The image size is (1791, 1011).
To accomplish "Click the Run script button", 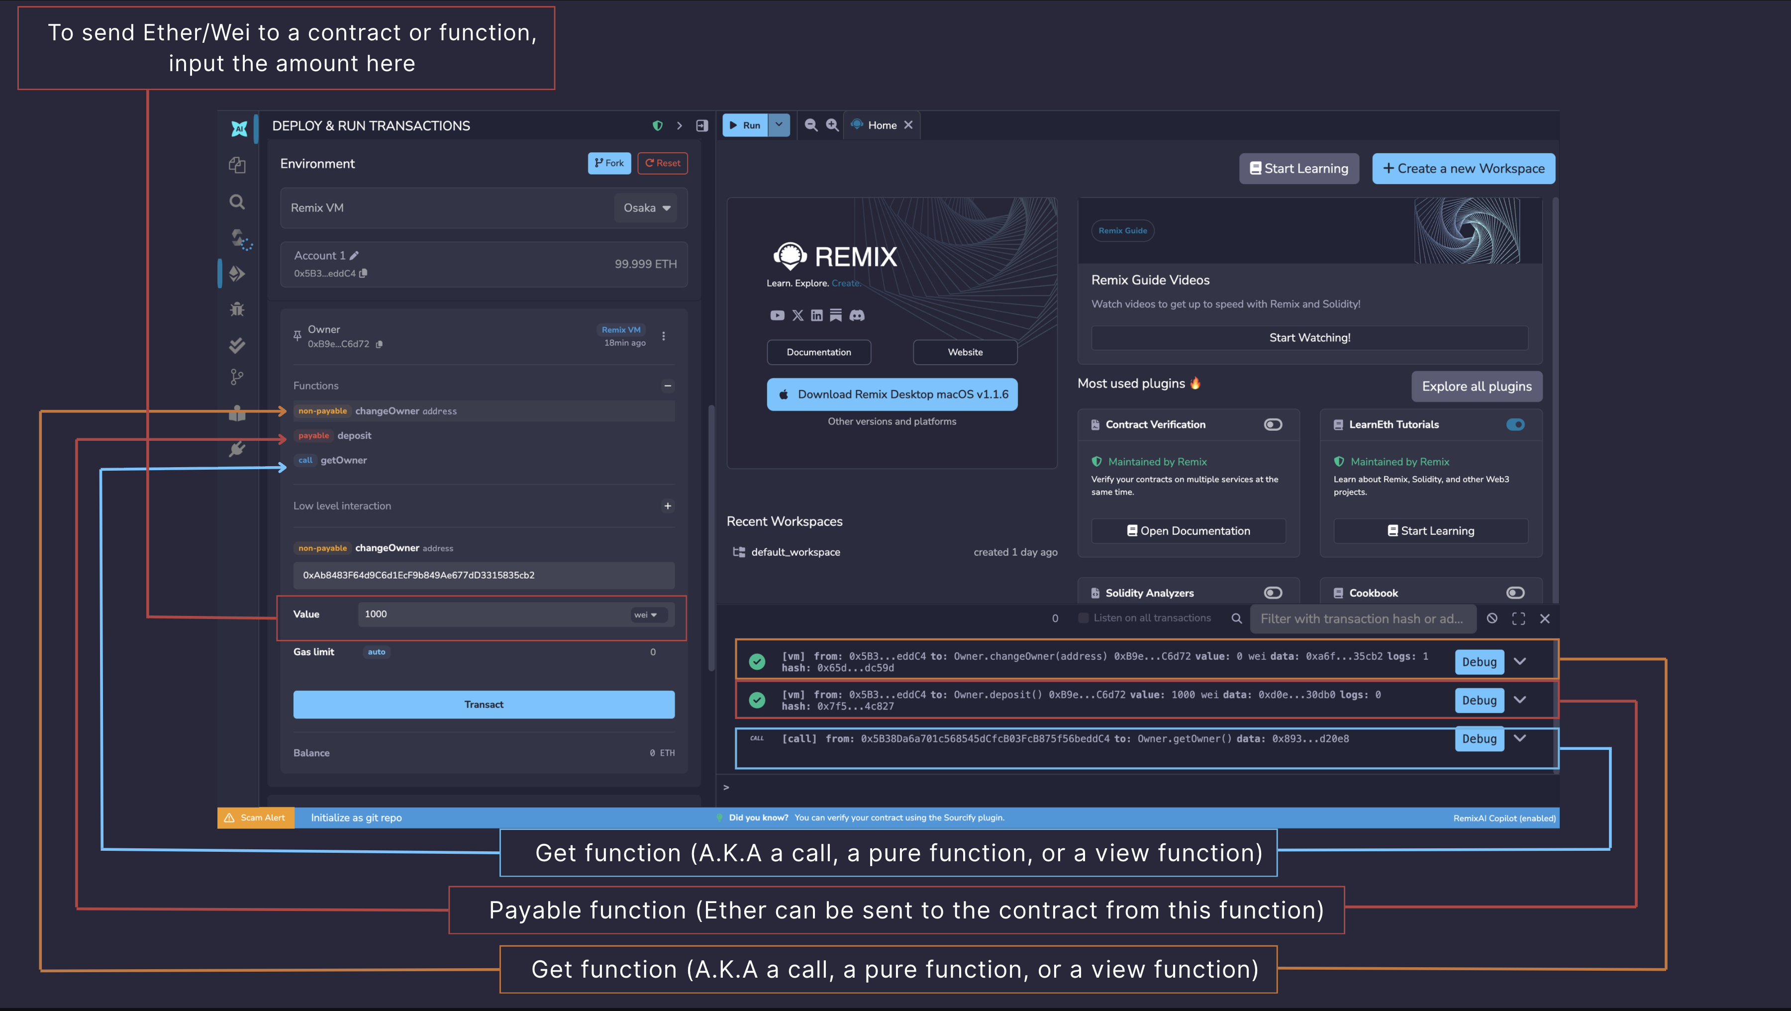I will [745, 125].
